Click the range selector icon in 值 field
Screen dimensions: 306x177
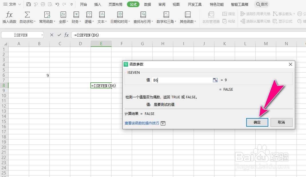click(x=215, y=80)
